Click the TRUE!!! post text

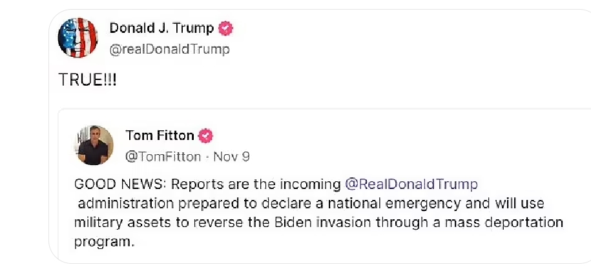coord(87,80)
